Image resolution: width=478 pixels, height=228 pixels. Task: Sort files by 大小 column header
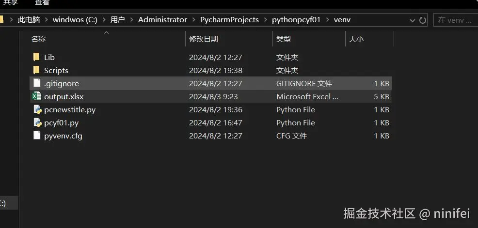(356, 39)
